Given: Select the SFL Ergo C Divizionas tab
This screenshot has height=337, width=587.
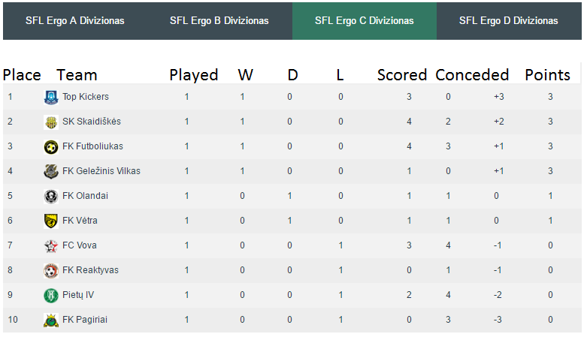Looking at the screenshot, I should point(365,21).
